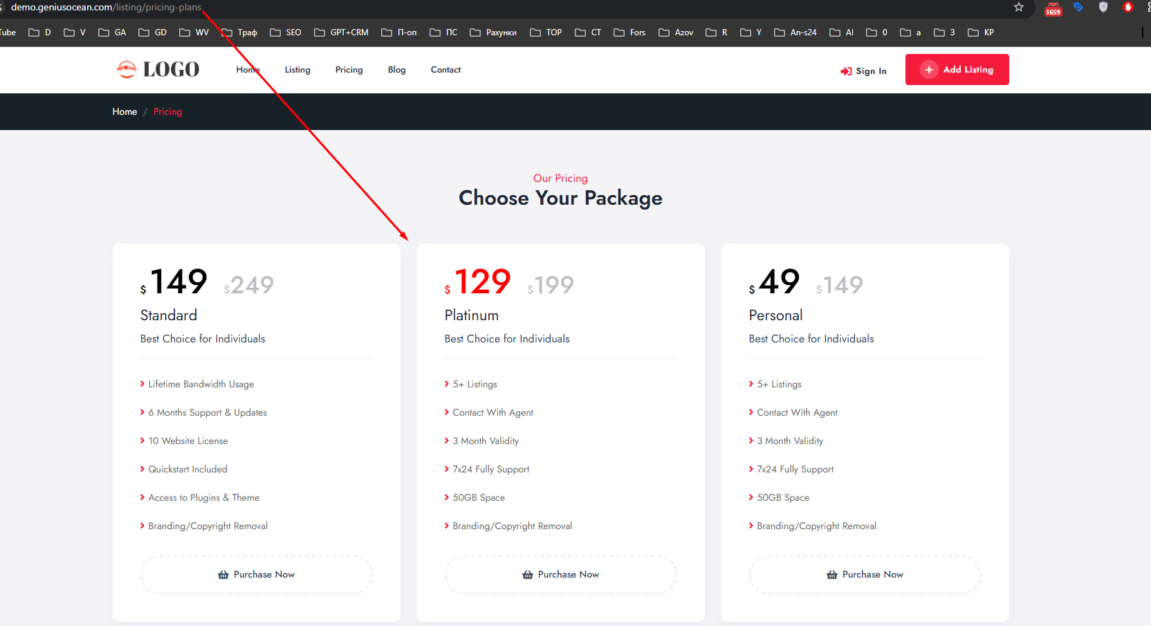This screenshot has height=626, width=1151.
Task: Open the П-оп bookmarks folder
Action: pos(399,33)
